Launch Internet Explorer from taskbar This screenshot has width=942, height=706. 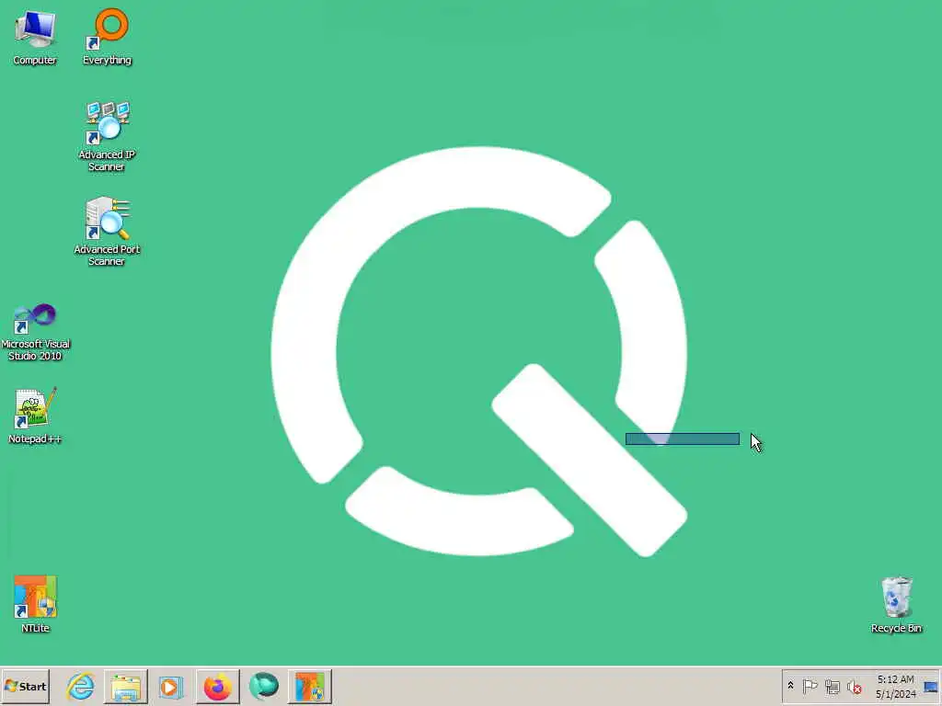click(80, 686)
